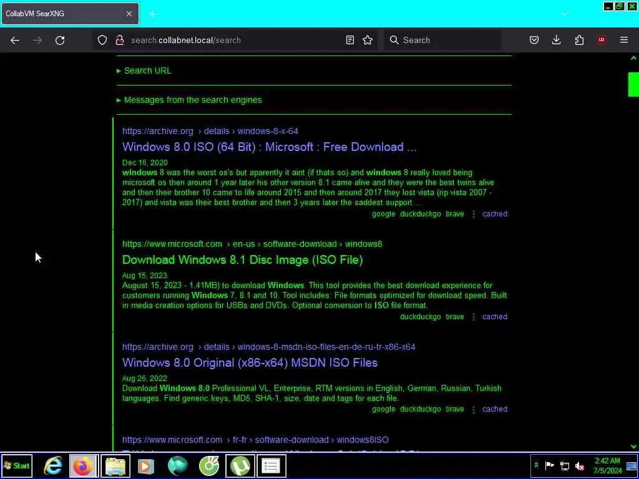This screenshot has height=479, width=639.
Task: Open the file explorer folder taskbar icon
Action: 115,465
